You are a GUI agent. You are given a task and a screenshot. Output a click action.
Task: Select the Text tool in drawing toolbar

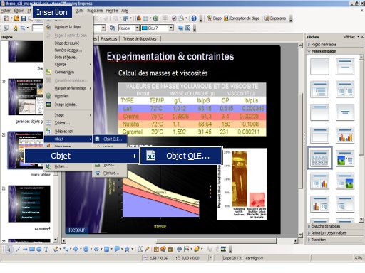(46, 249)
